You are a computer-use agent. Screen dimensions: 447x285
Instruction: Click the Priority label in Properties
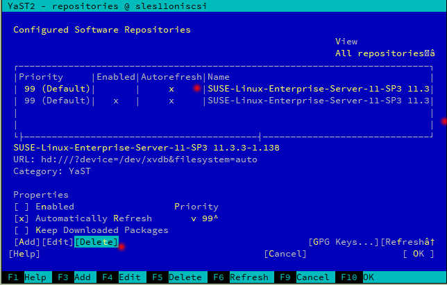(196, 207)
